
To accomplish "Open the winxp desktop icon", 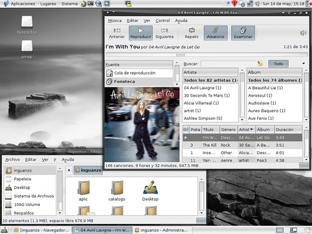I will click(27, 49).
